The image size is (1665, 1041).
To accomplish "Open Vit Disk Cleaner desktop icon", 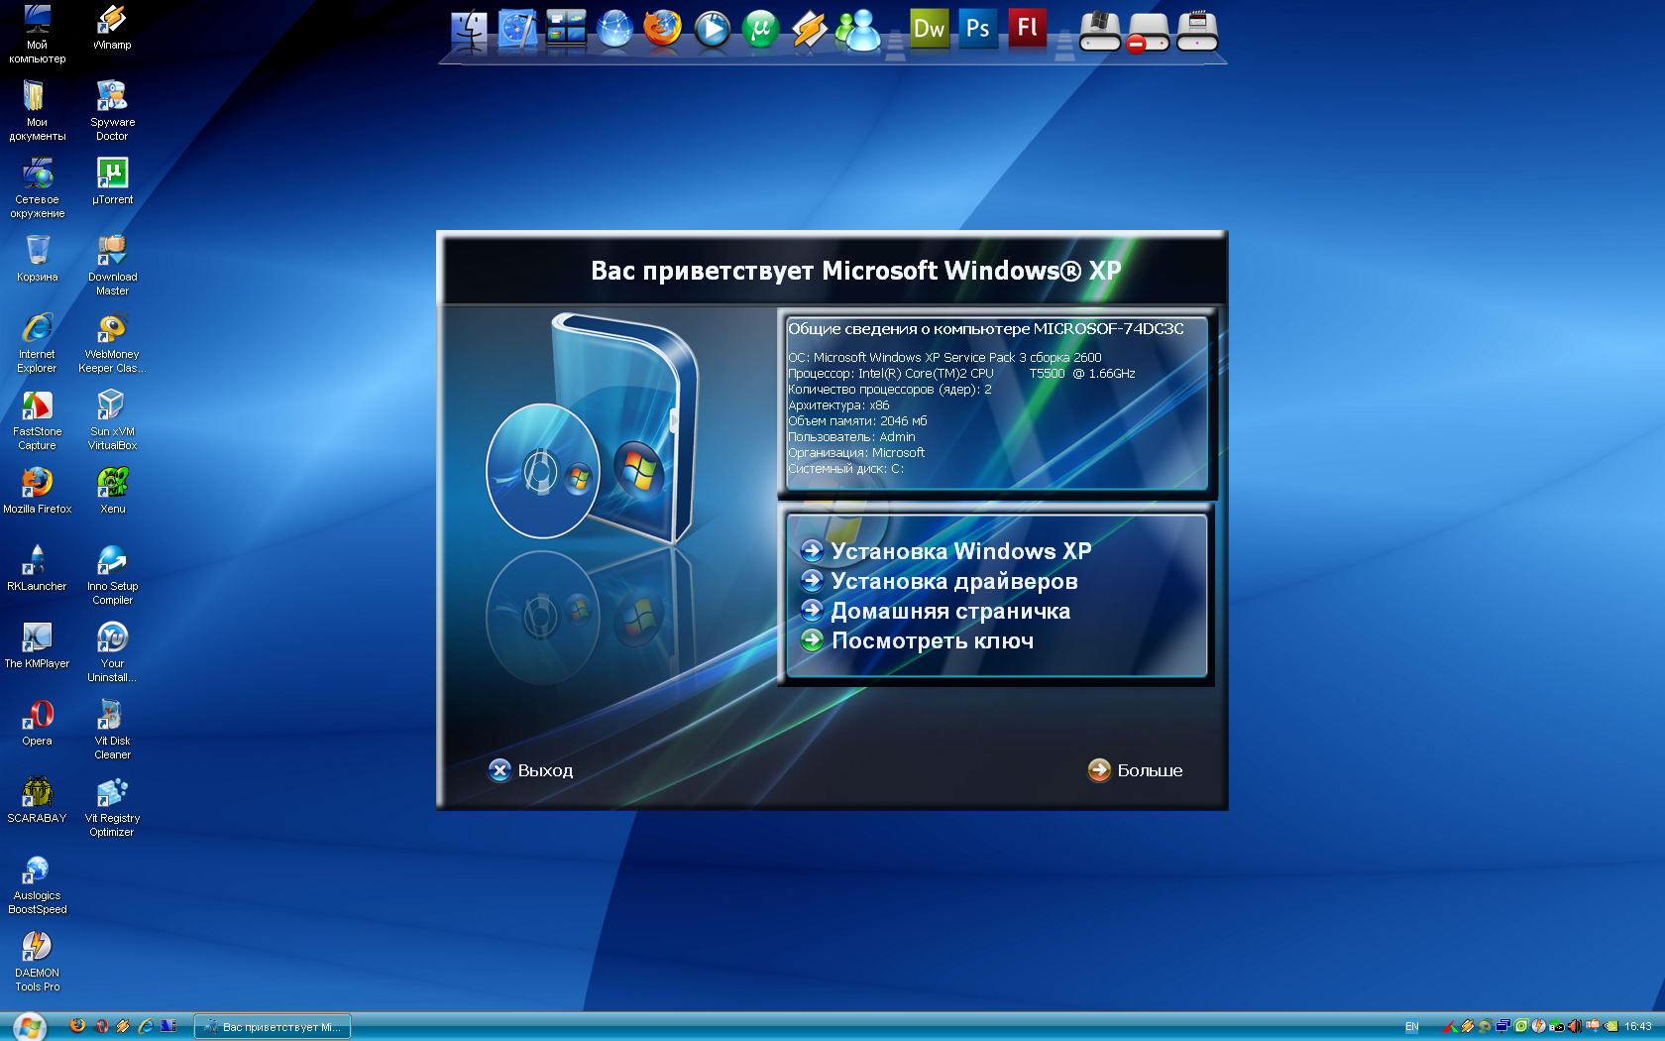I will click(112, 729).
